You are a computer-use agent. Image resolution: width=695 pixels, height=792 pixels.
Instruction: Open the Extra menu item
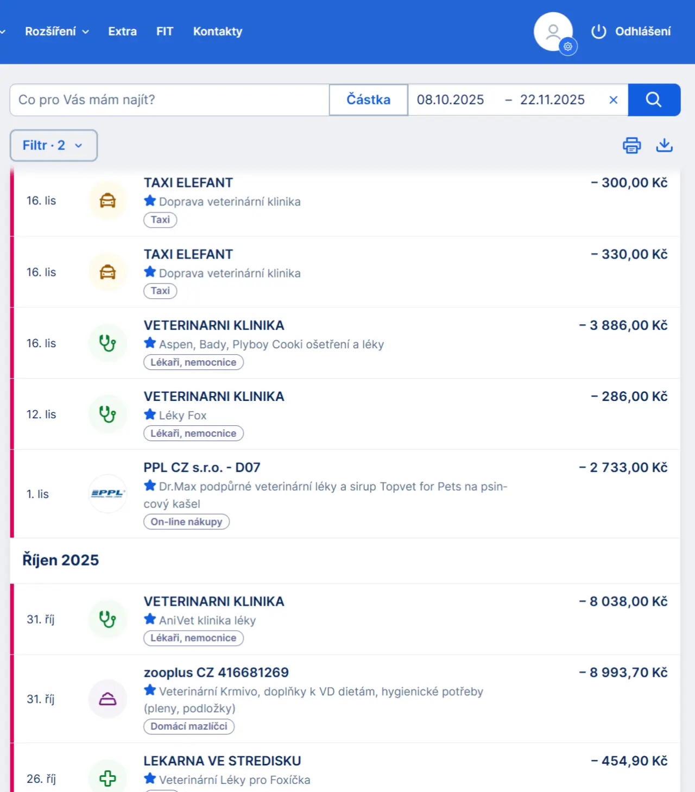pyautogui.click(x=122, y=32)
